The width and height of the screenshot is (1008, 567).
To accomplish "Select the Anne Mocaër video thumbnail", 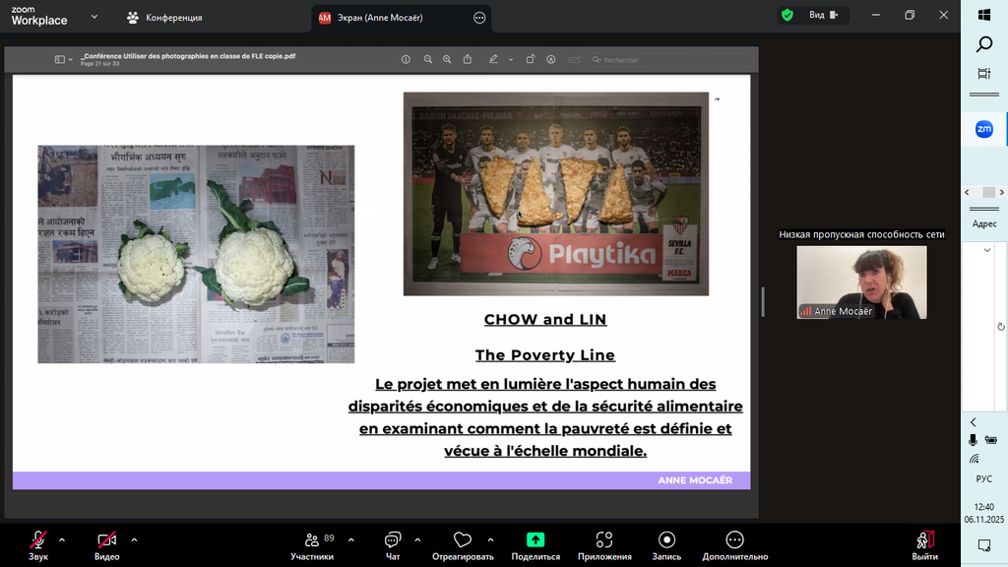I will coord(861,283).
